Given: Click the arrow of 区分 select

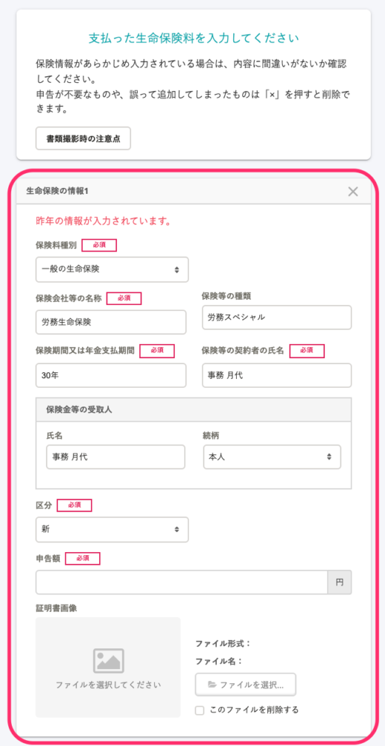Looking at the screenshot, I should click(x=176, y=529).
